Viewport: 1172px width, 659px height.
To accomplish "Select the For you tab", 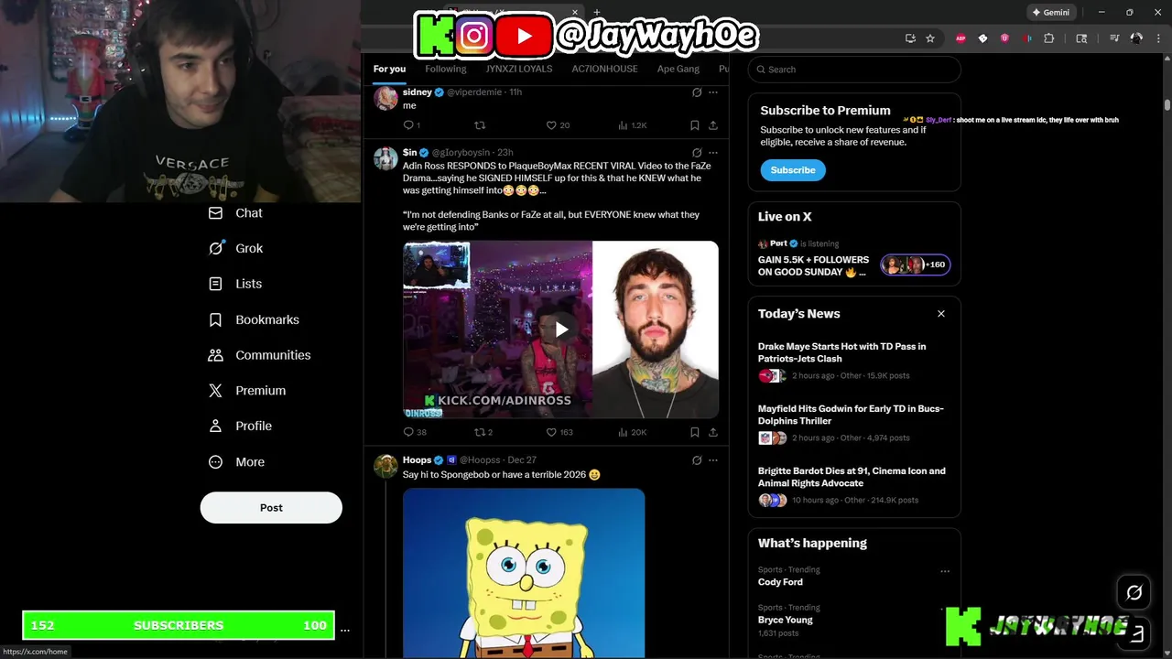I will 389,70.
